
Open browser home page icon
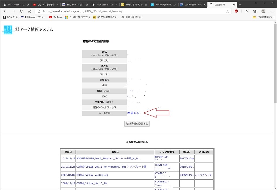(30, 11)
